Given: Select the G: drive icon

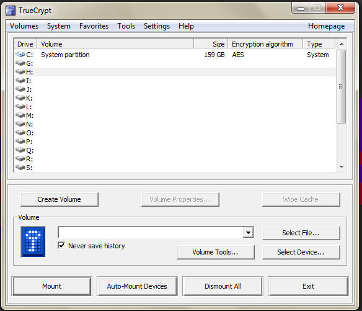Looking at the screenshot, I should (x=20, y=63).
